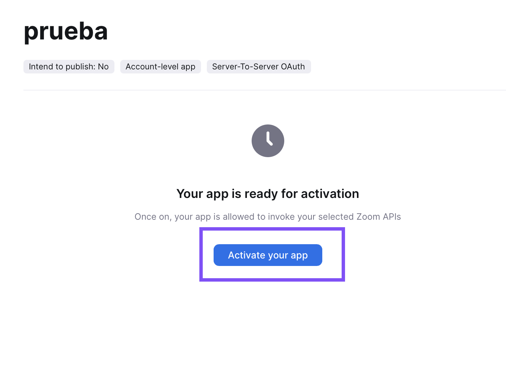Screen dimensions: 506x385
Task: Select the Server-To-Server OAuth tag
Action: point(259,67)
